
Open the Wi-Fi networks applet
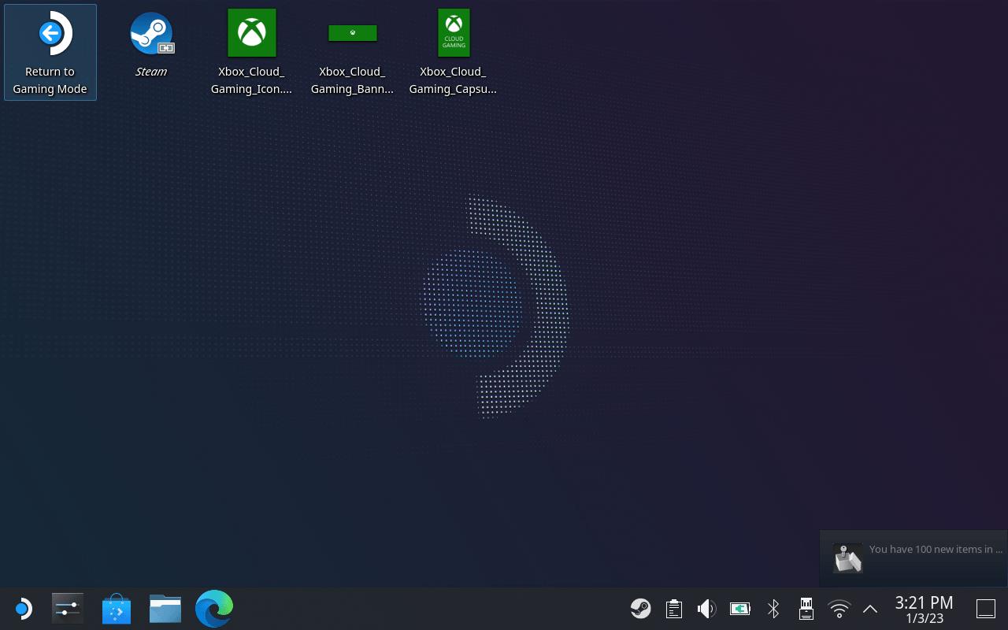[839, 609]
